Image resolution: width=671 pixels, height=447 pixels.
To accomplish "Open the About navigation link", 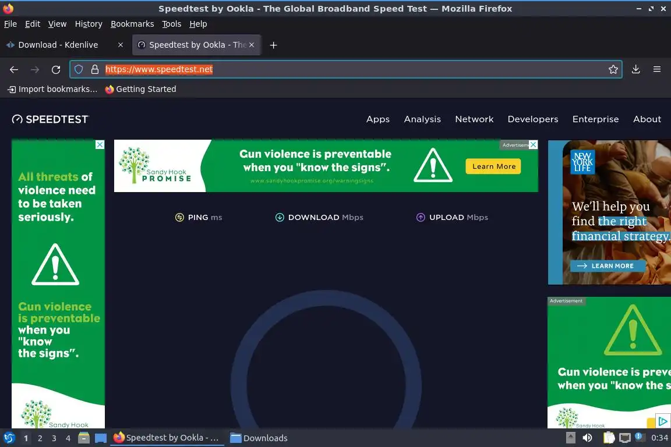I will tap(647, 119).
